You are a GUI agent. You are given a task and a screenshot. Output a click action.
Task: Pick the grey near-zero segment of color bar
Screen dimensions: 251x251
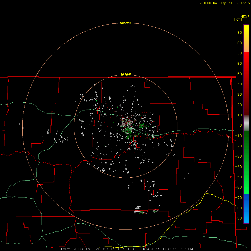[246, 124]
